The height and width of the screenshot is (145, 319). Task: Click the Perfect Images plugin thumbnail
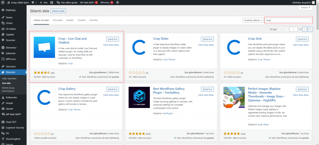(234, 97)
